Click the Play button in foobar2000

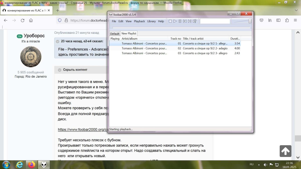[x=175, y=21]
